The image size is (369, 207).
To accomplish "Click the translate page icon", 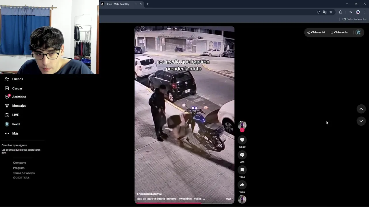I will pyautogui.click(x=325, y=12).
